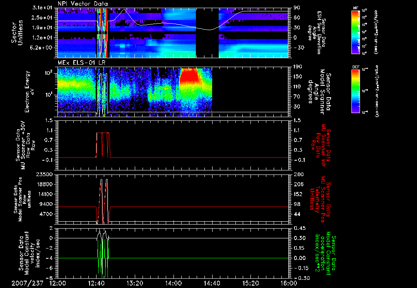
Task: Click the 'ESH Sun Elevation Angle degree' axis title
Action: pos(316,33)
